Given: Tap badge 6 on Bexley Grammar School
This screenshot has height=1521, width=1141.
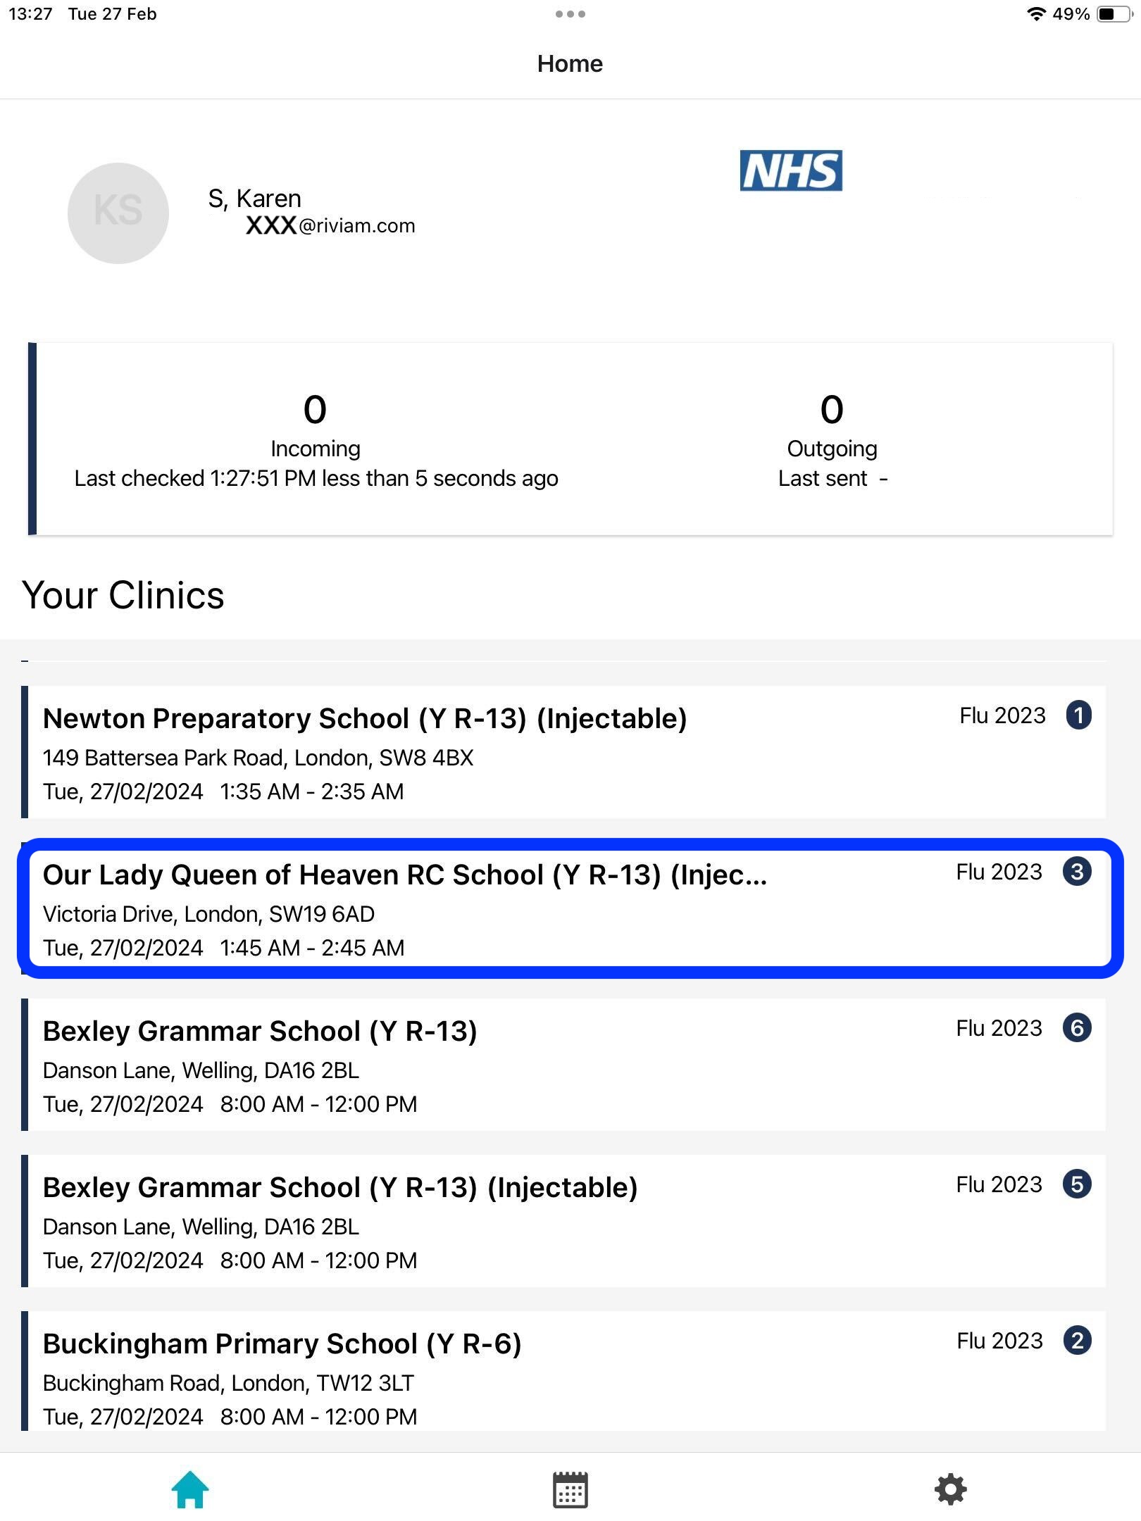Looking at the screenshot, I should (x=1077, y=1027).
